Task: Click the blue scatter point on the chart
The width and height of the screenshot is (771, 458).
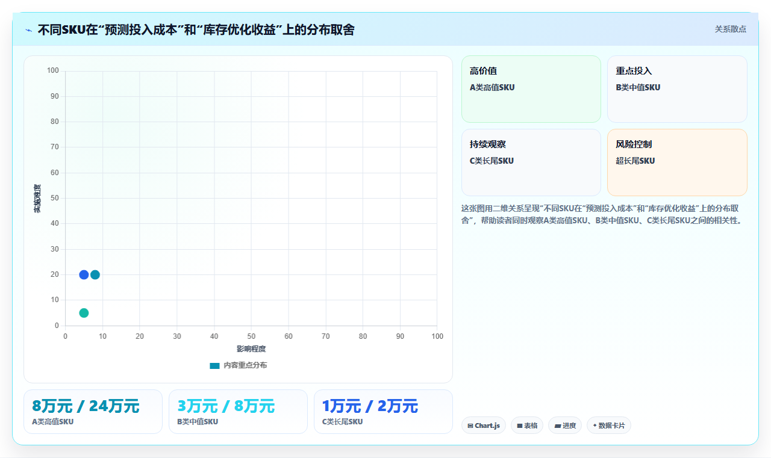Action: coord(84,275)
